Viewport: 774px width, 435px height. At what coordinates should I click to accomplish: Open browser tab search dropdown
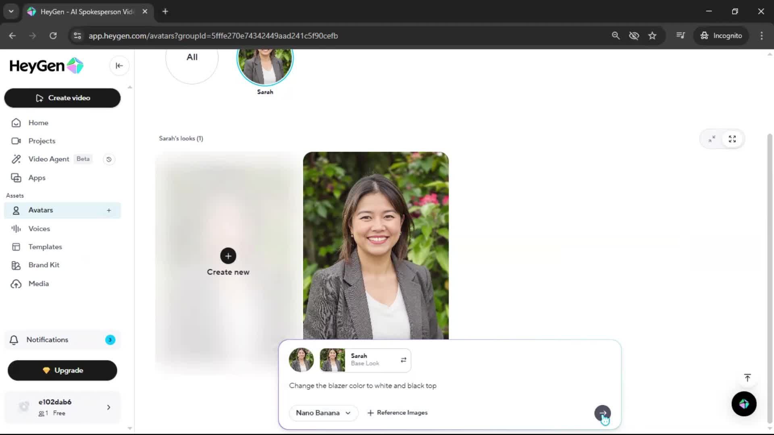[x=11, y=11]
